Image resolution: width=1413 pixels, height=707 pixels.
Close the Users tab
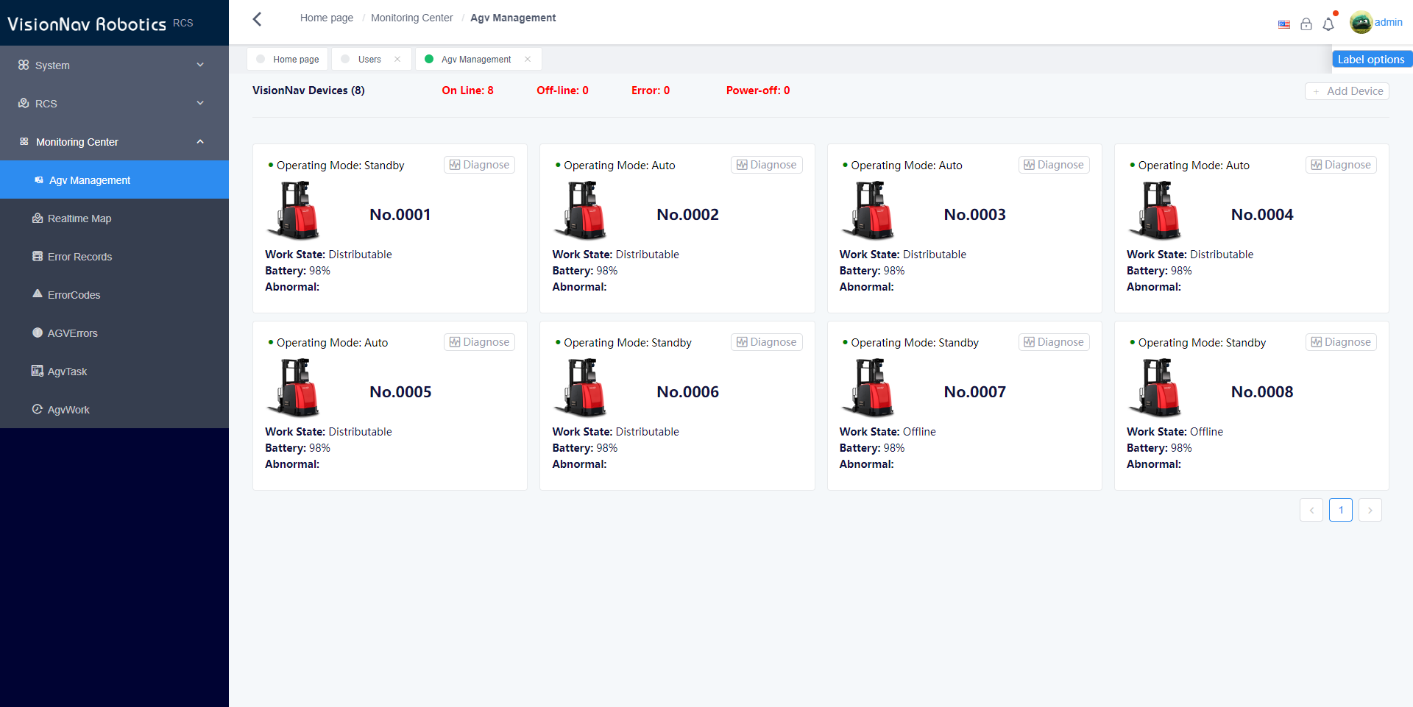(x=397, y=60)
